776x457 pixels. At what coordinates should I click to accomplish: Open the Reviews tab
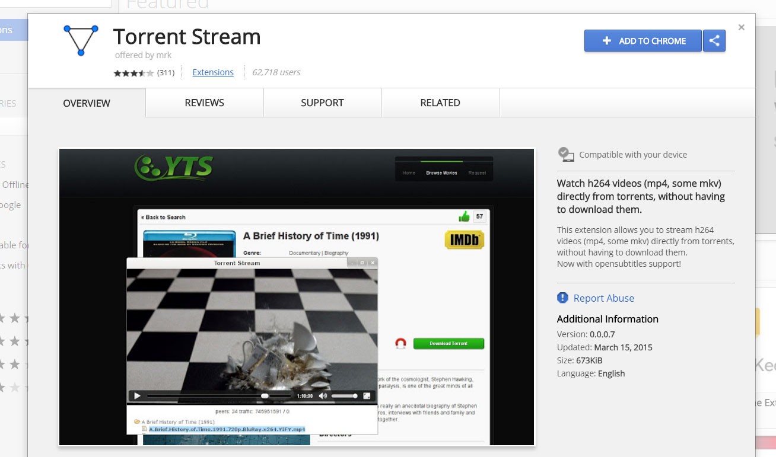[204, 103]
